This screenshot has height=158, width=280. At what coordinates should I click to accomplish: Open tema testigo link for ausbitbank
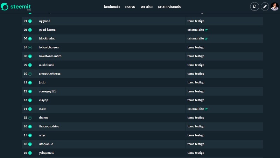tap(196, 65)
